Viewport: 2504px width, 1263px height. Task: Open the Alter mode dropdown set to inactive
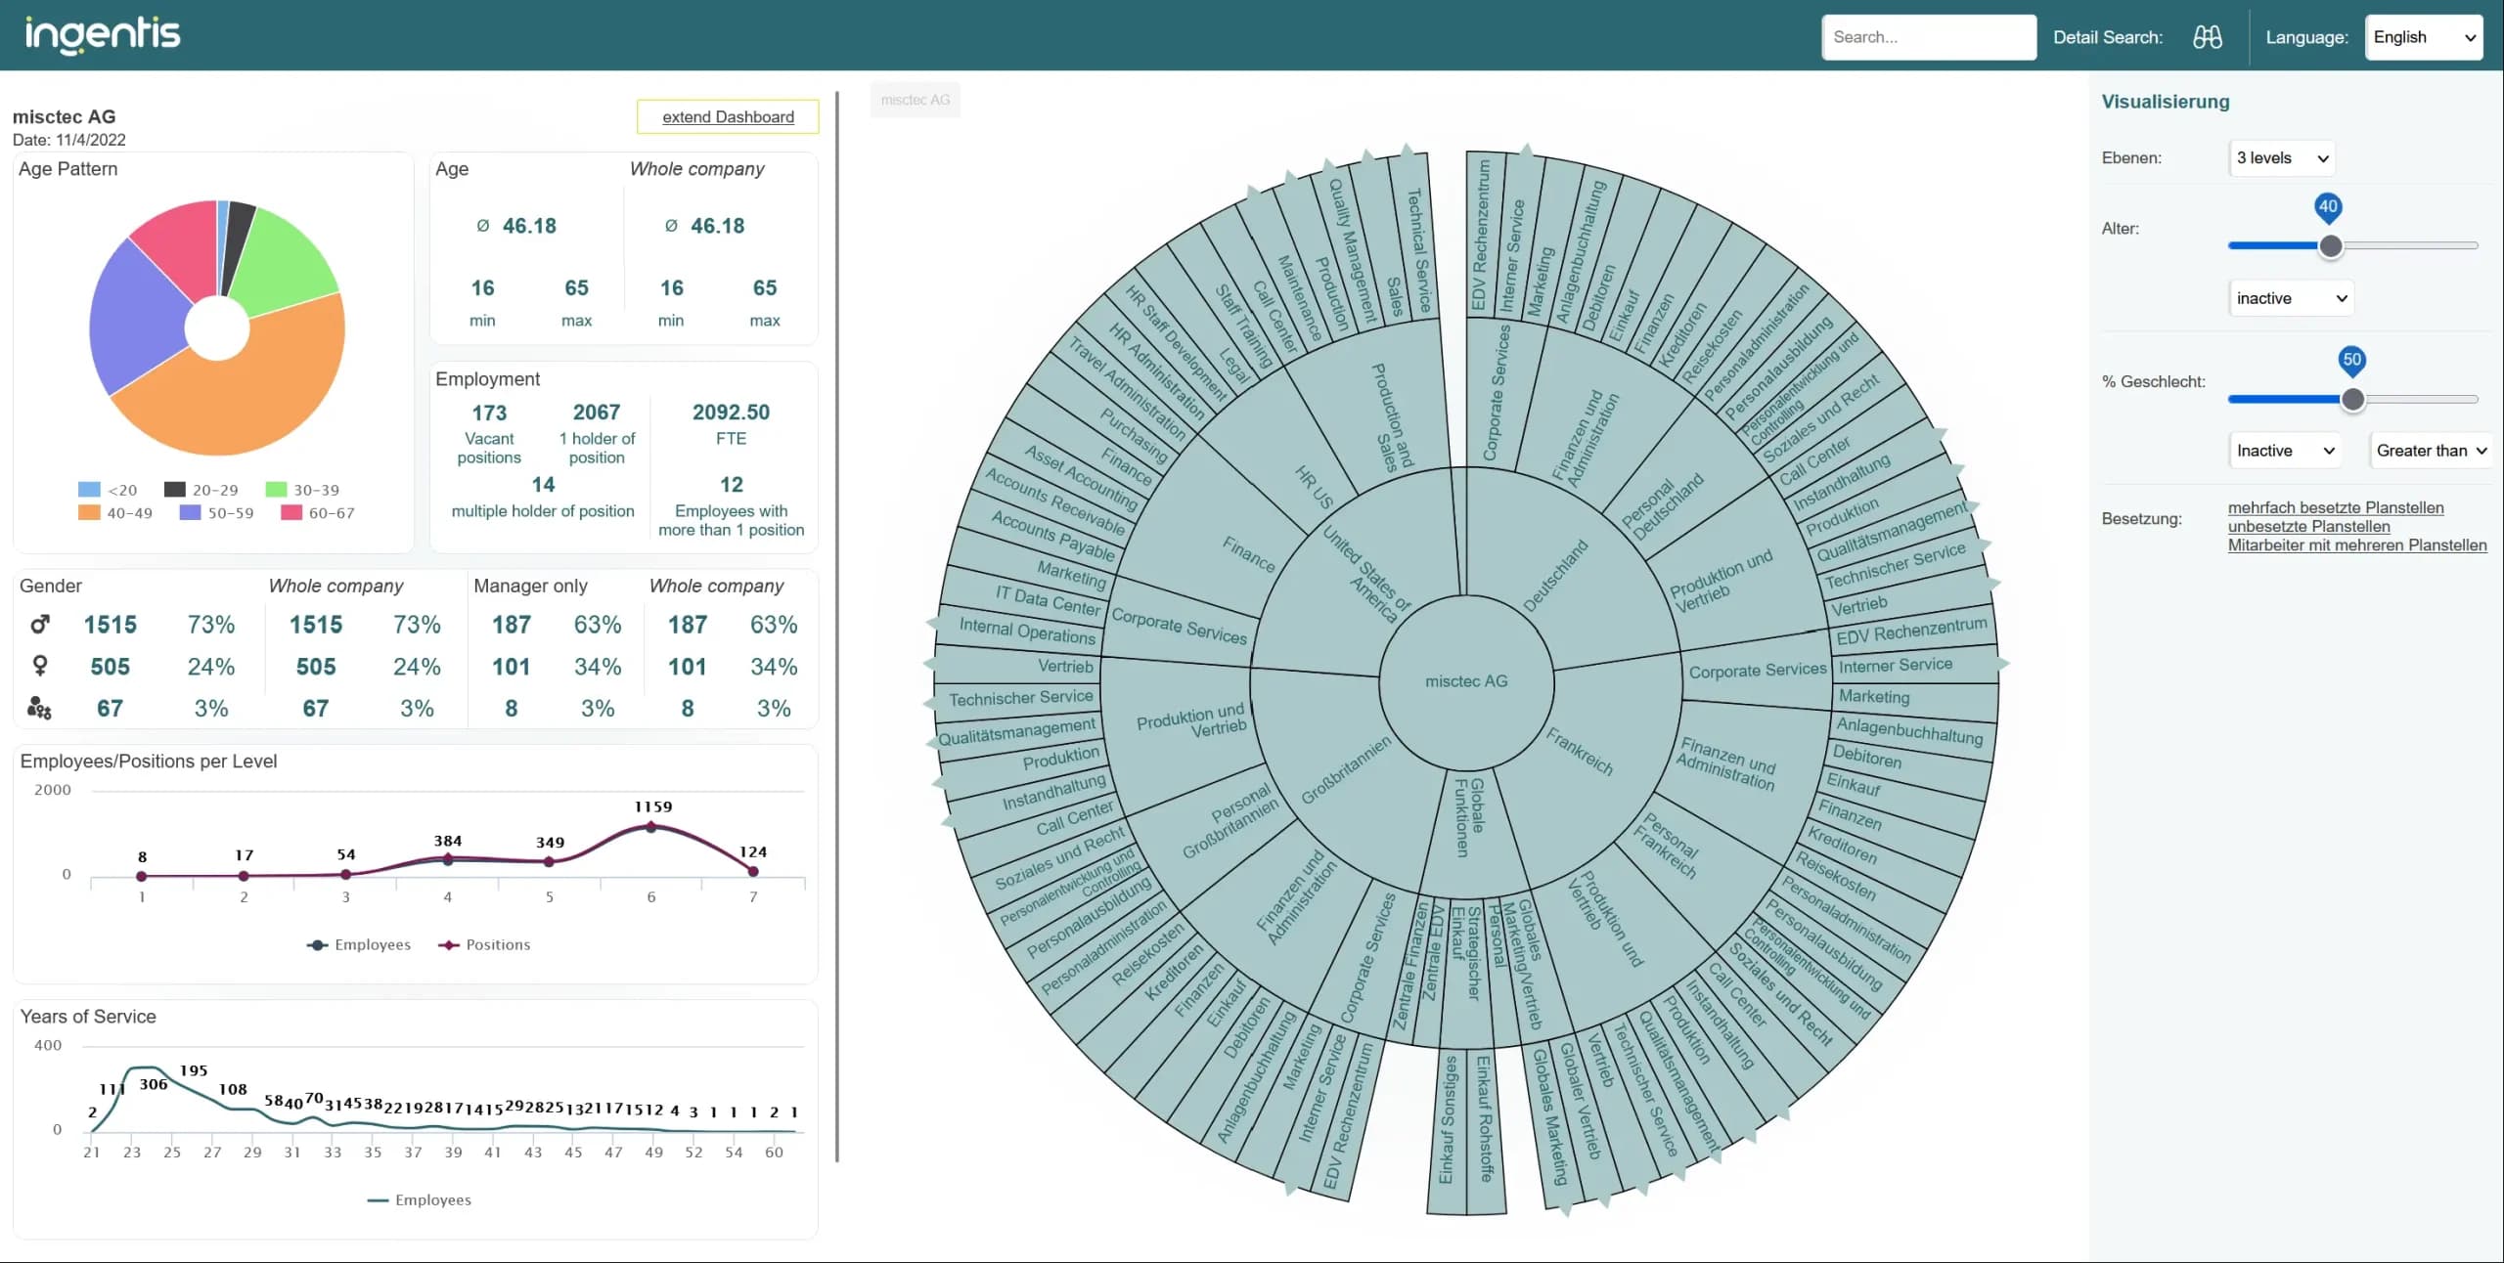pyautogui.click(x=2292, y=298)
